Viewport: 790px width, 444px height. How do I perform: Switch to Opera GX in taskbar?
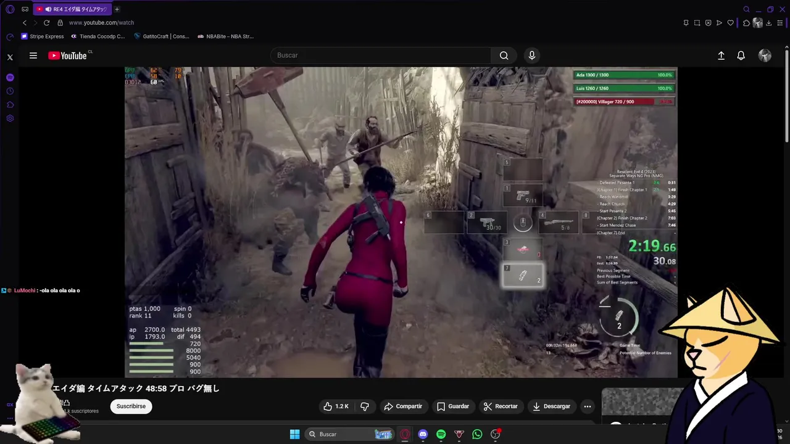(405, 434)
